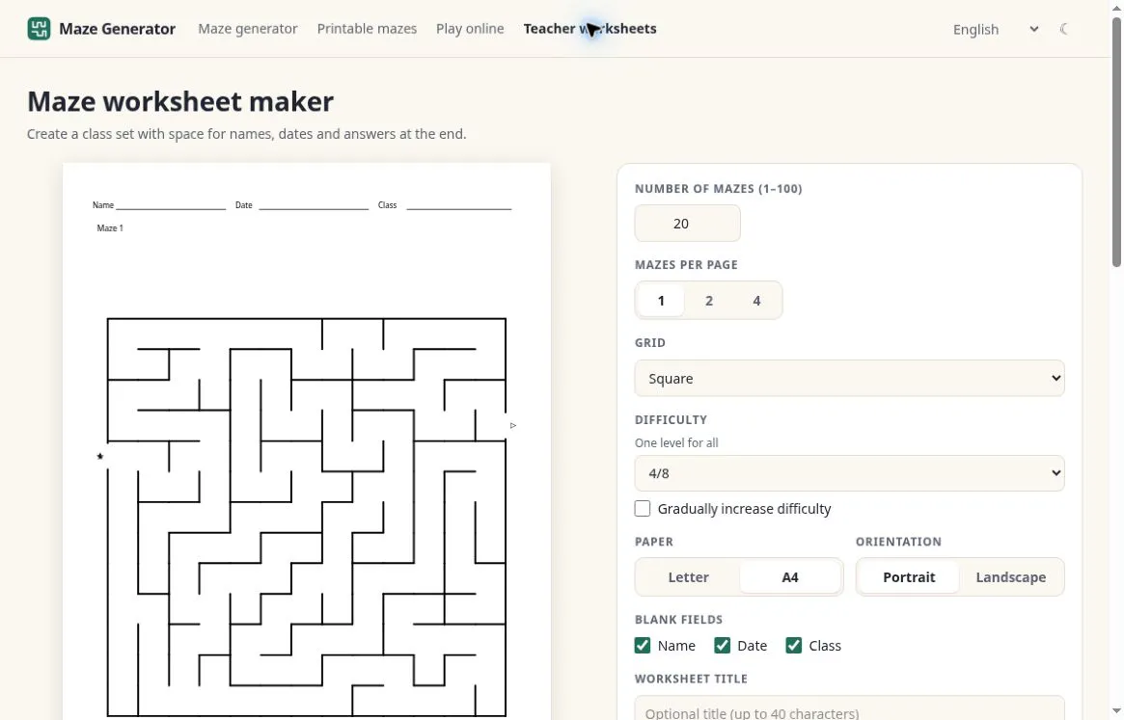Image resolution: width=1124 pixels, height=720 pixels.
Task: Open the Printable mazes page
Action: point(367,29)
